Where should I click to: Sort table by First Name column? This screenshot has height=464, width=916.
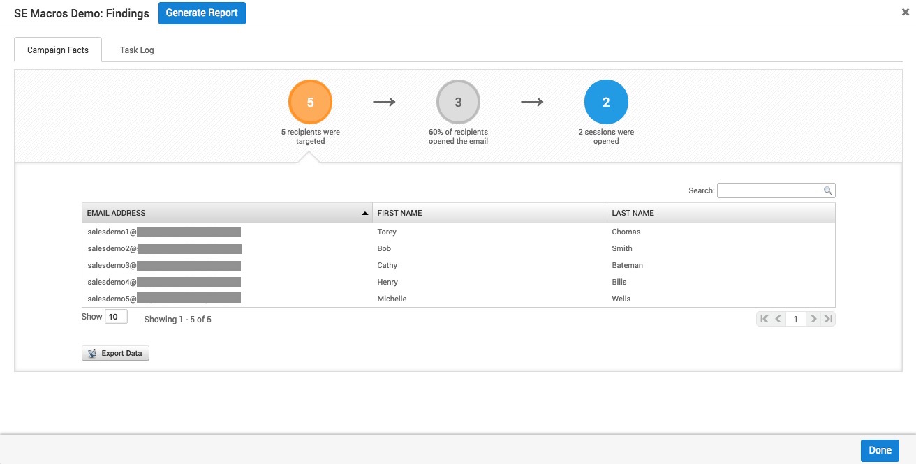(489, 213)
